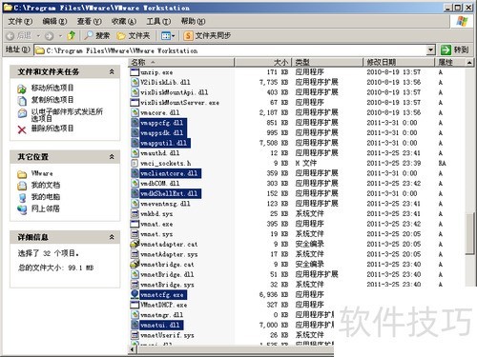This screenshot has width=477, height=357.
Task: Open the Help (帮助) menu
Action: 193,21
